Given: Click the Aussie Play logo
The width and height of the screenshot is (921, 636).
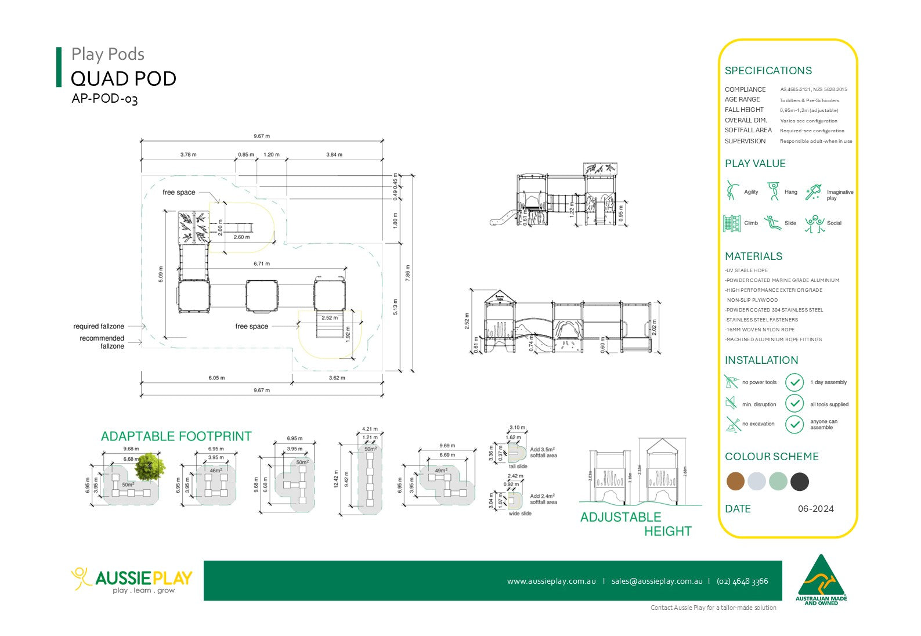Looking at the screenshot, I should (132, 580).
